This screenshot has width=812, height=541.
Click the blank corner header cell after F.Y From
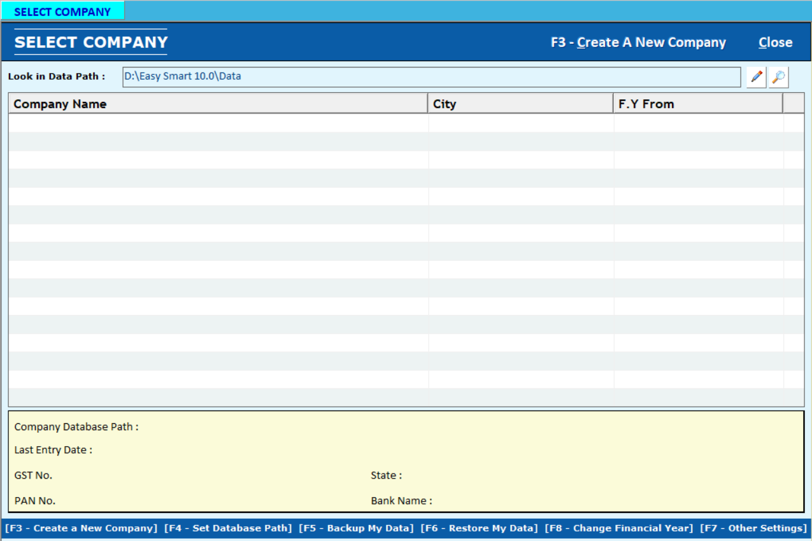(x=794, y=104)
